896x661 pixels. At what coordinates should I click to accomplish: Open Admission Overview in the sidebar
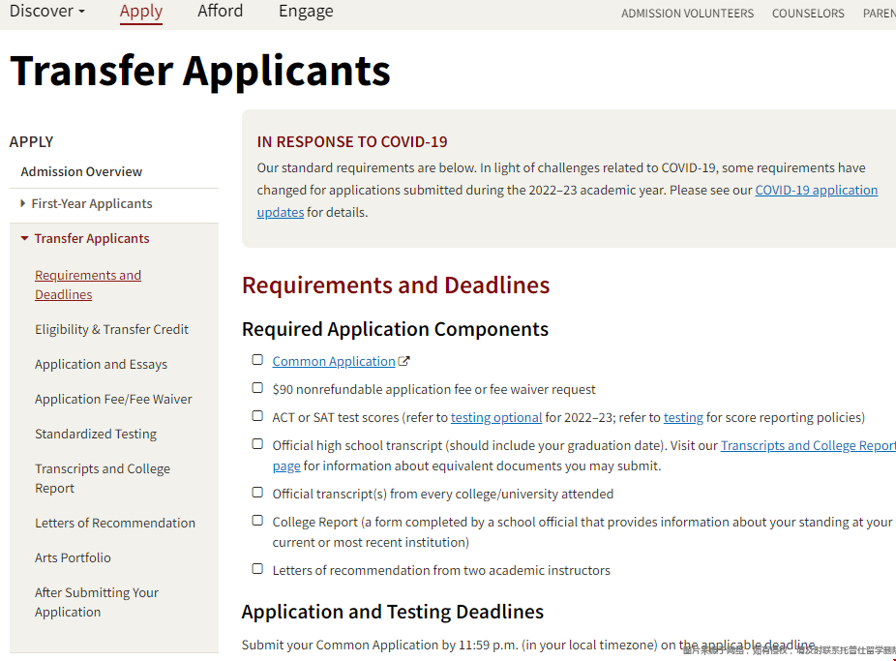pyautogui.click(x=81, y=172)
